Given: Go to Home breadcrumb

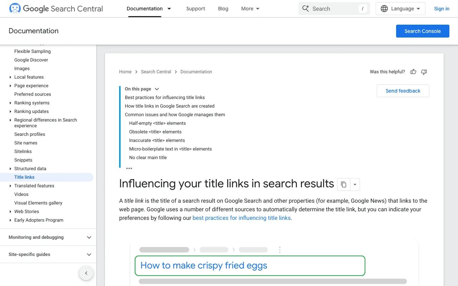Looking at the screenshot, I should click(125, 72).
